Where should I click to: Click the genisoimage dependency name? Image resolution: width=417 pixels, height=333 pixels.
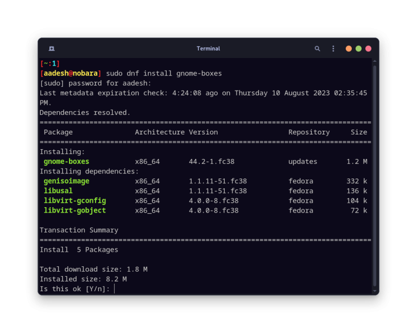click(x=66, y=181)
